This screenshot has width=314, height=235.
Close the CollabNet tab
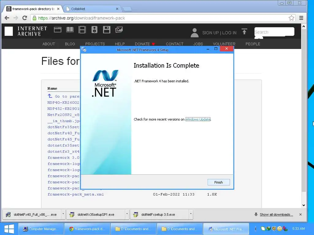point(117,9)
